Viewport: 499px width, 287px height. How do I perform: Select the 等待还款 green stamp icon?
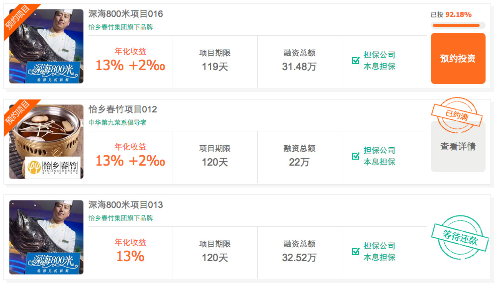[x=460, y=237]
